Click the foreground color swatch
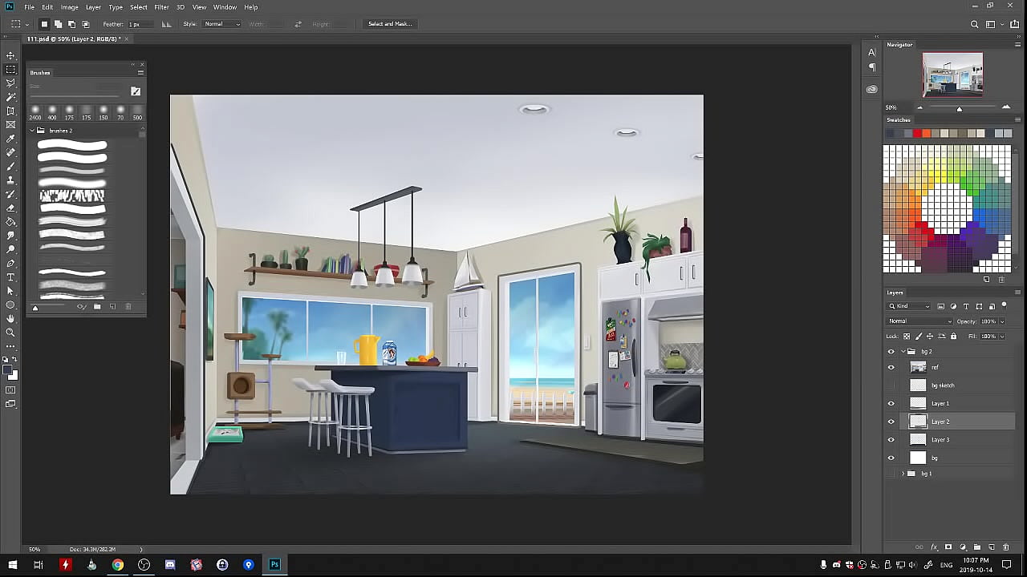The image size is (1027, 577). (x=8, y=370)
